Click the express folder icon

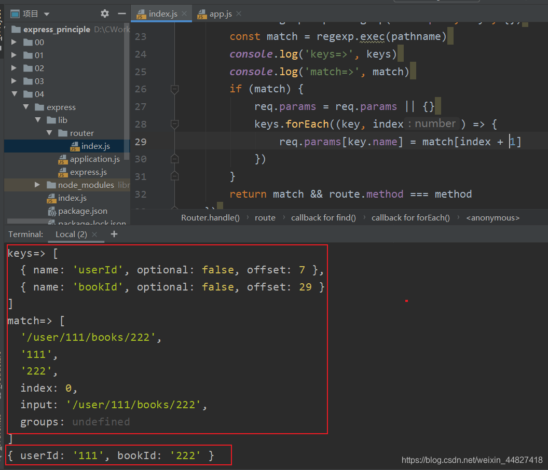(x=39, y=107)
